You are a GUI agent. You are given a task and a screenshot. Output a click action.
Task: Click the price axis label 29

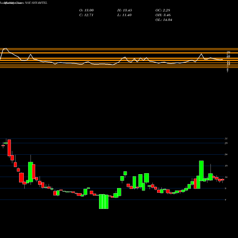point(226,143)
